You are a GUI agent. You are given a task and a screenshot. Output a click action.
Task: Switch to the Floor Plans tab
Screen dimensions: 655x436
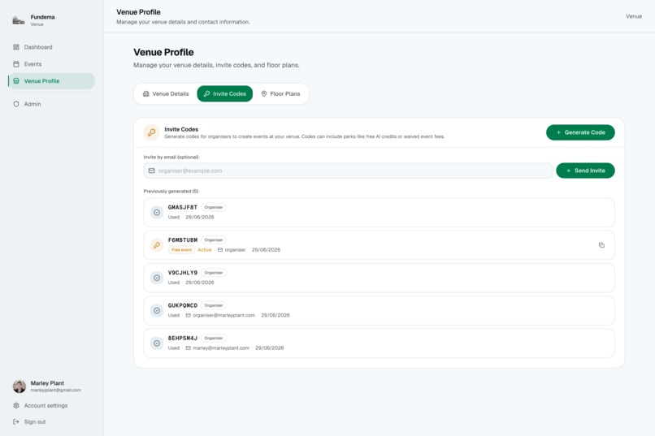(x=280, y=94)
